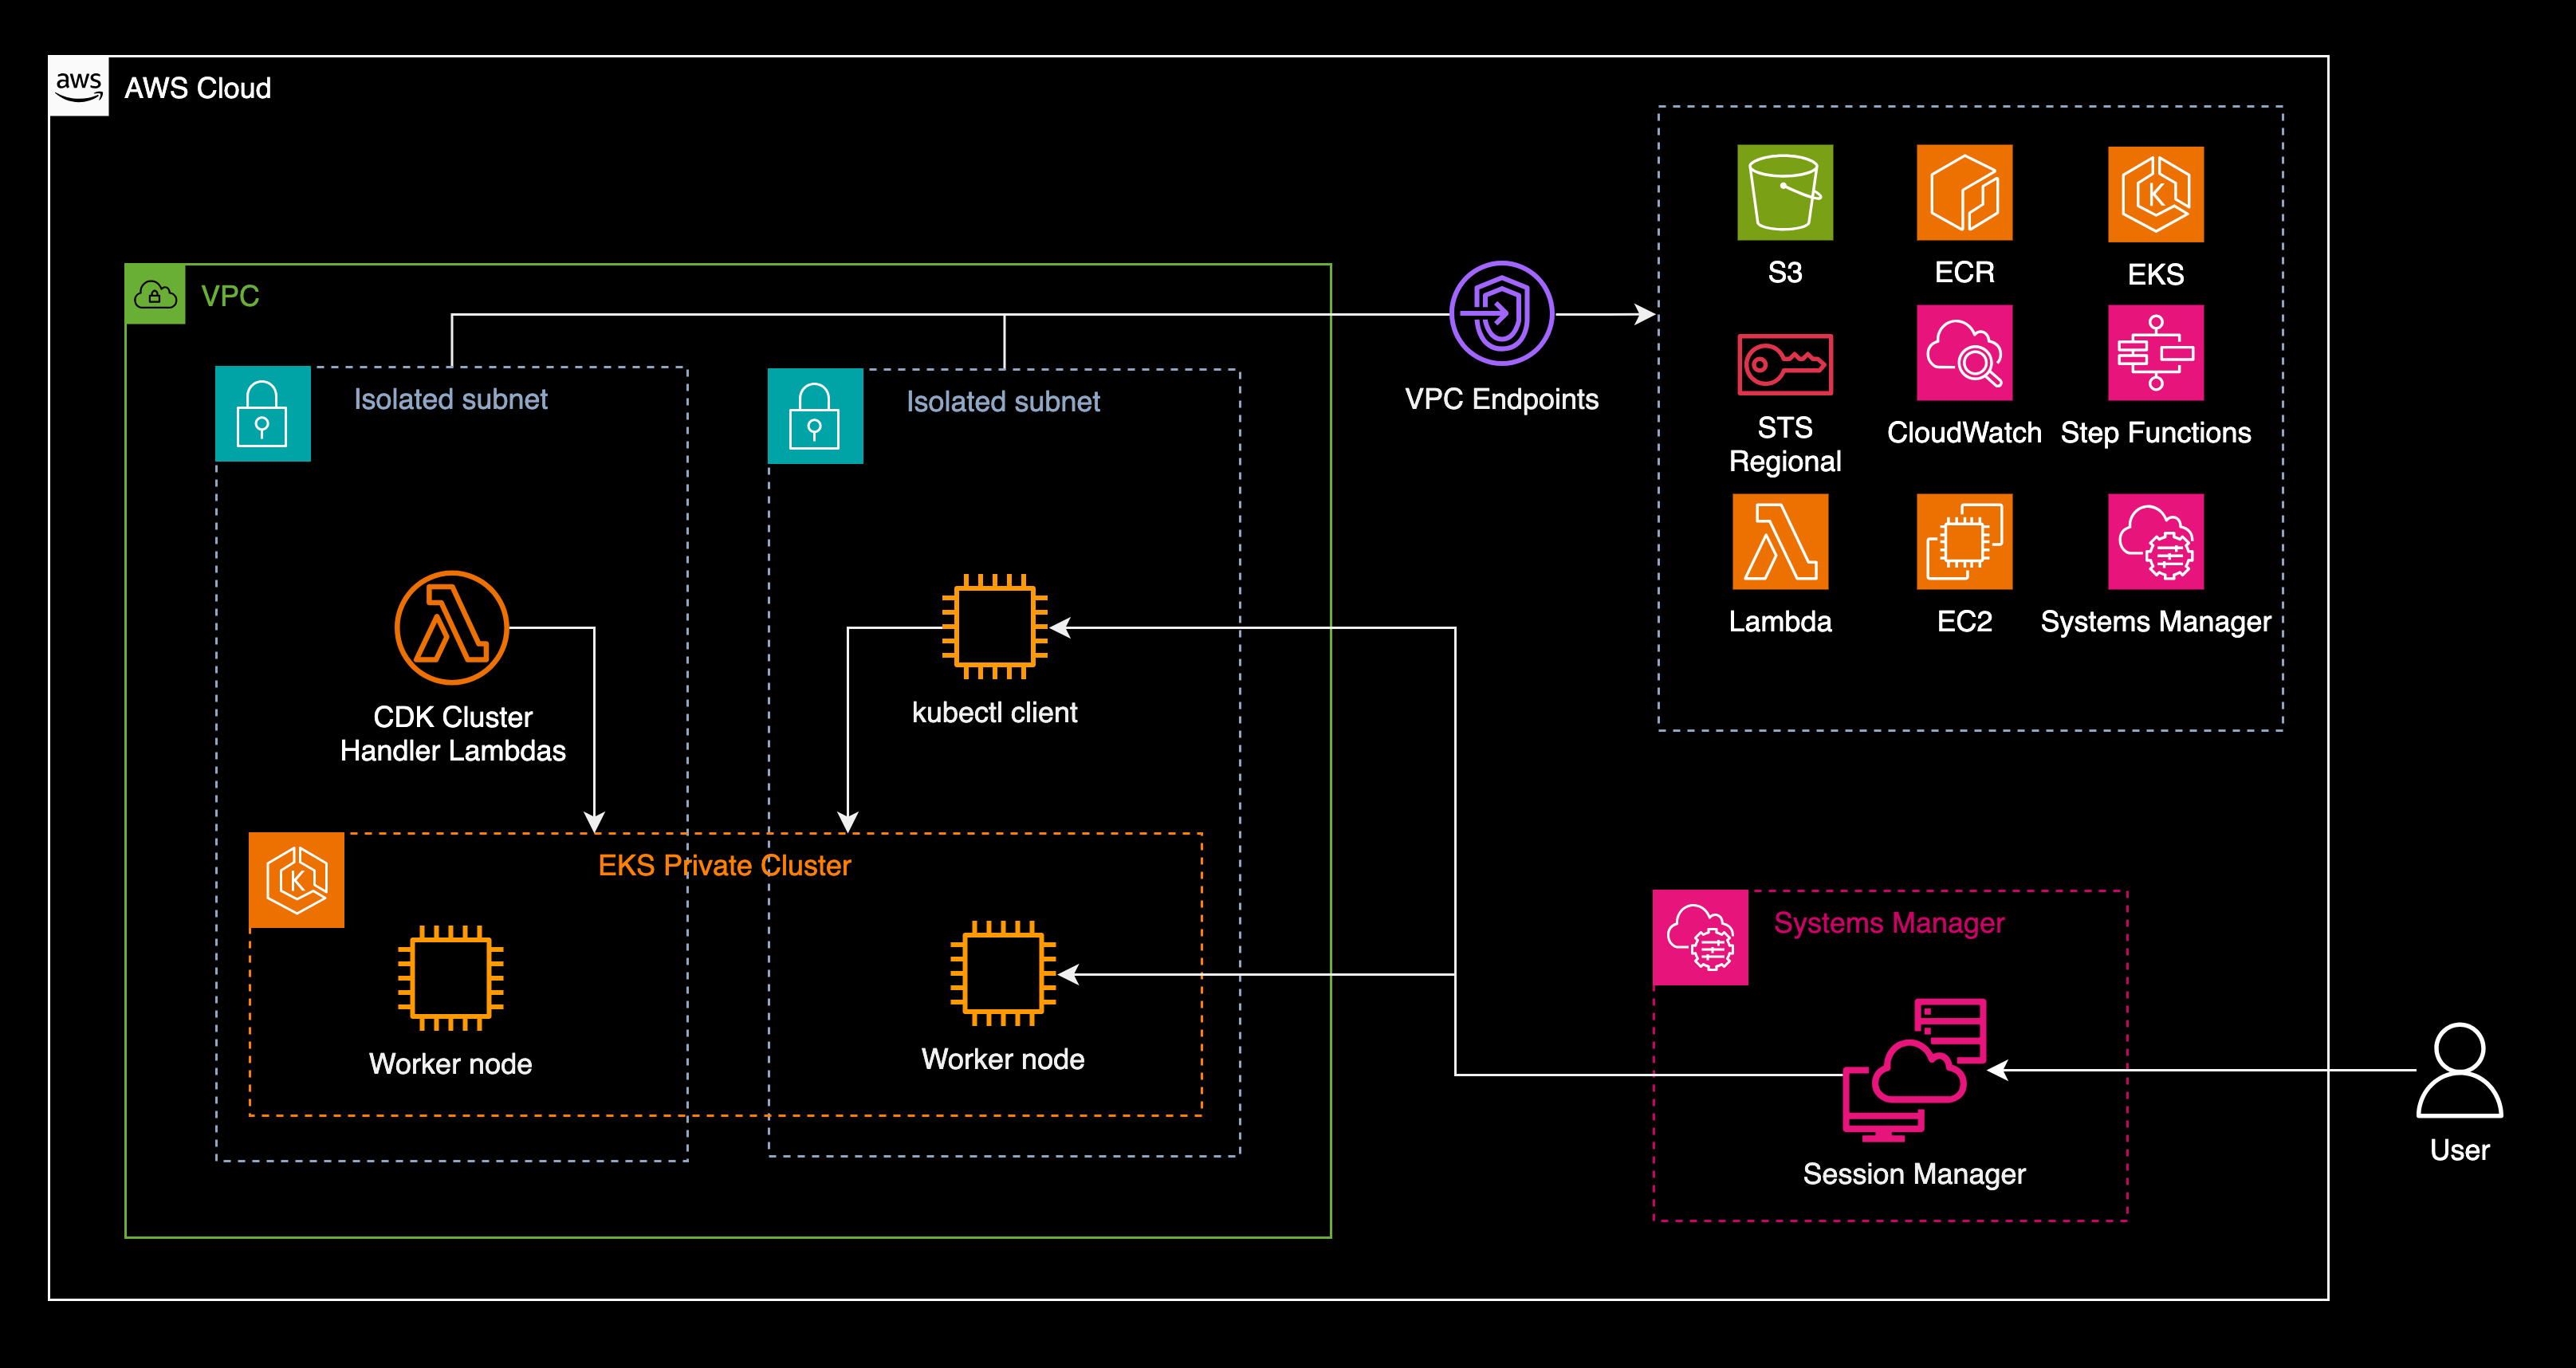Image resolution: width=2576 pixels, height=1368 pixels.
Task: Select the EC2 service icon
Action: (1963, 541)
